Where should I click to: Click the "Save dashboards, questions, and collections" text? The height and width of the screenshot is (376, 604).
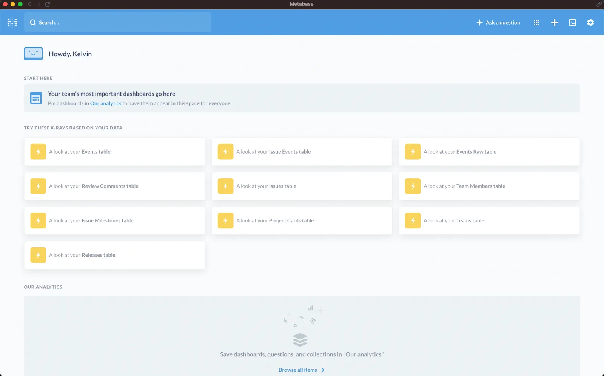tap(302, 354)
